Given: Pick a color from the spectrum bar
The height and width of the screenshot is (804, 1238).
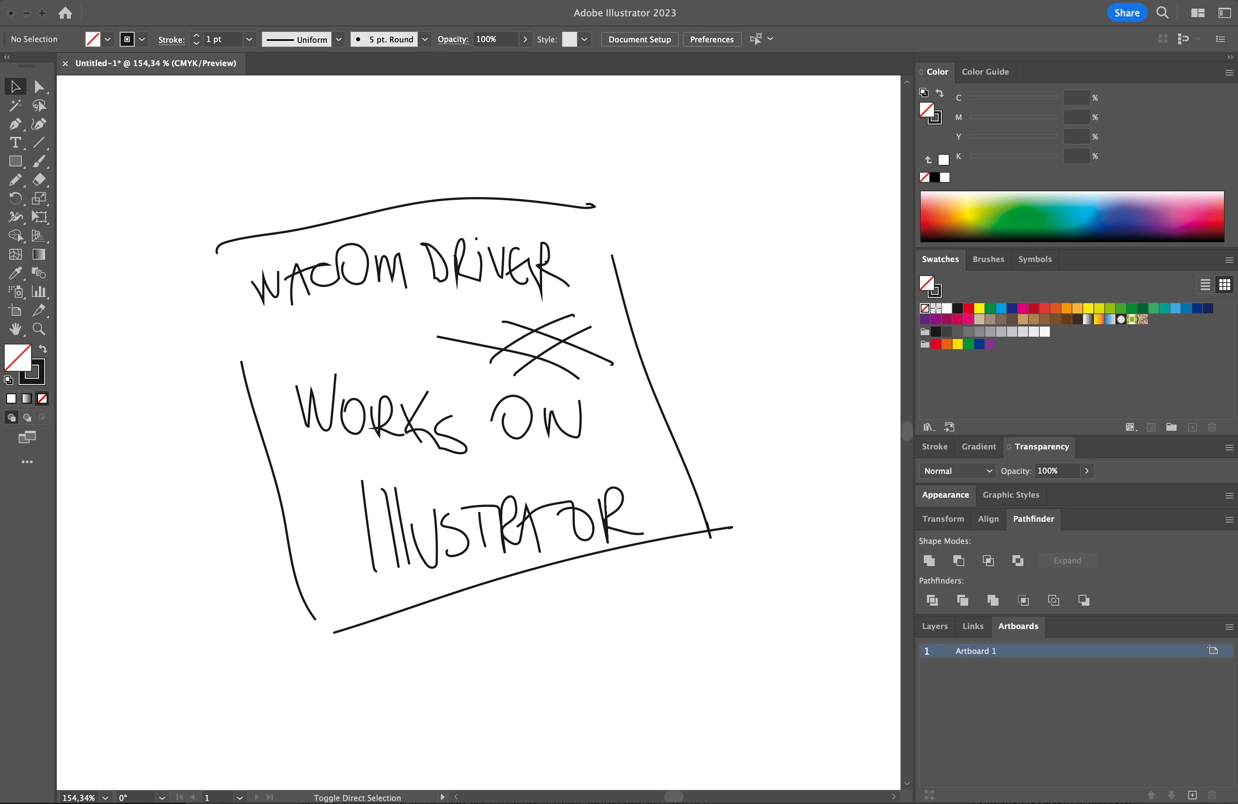Looking at the screenshot, I should [x=1072, y=216].
